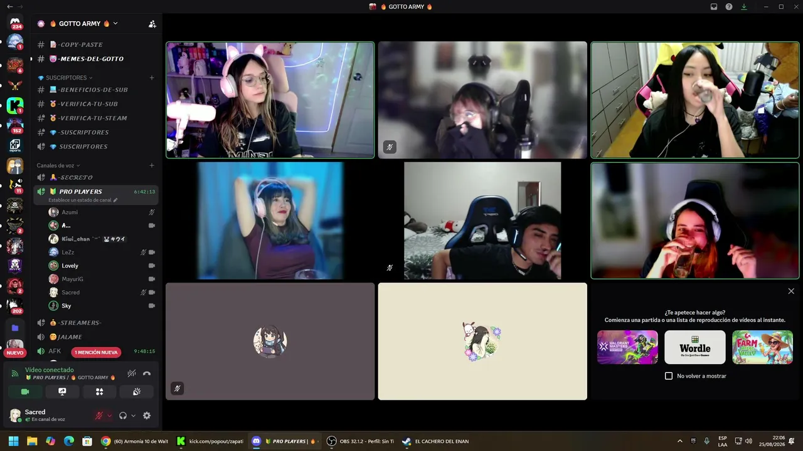
Task: Collapse the Canales de voz category
Action: 58,165
